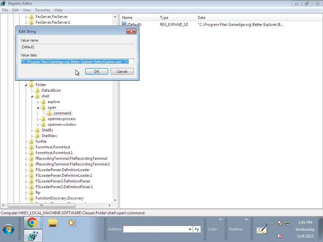Select the command folder icon
This screenshot has height=242, width=323.
point(50,113)
